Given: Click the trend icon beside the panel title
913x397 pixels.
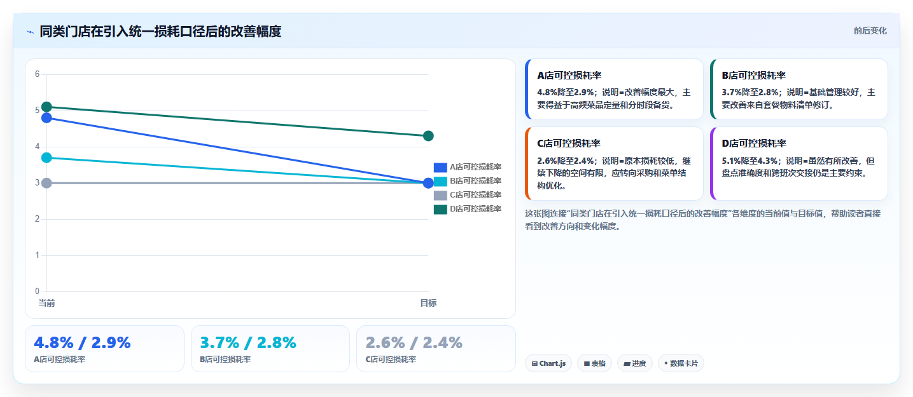Looking at the screenshot, I should tap(30, 32).
